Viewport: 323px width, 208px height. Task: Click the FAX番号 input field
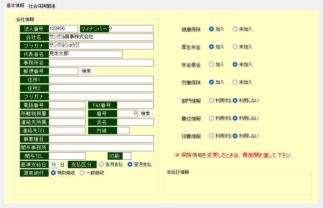[135, 105]
